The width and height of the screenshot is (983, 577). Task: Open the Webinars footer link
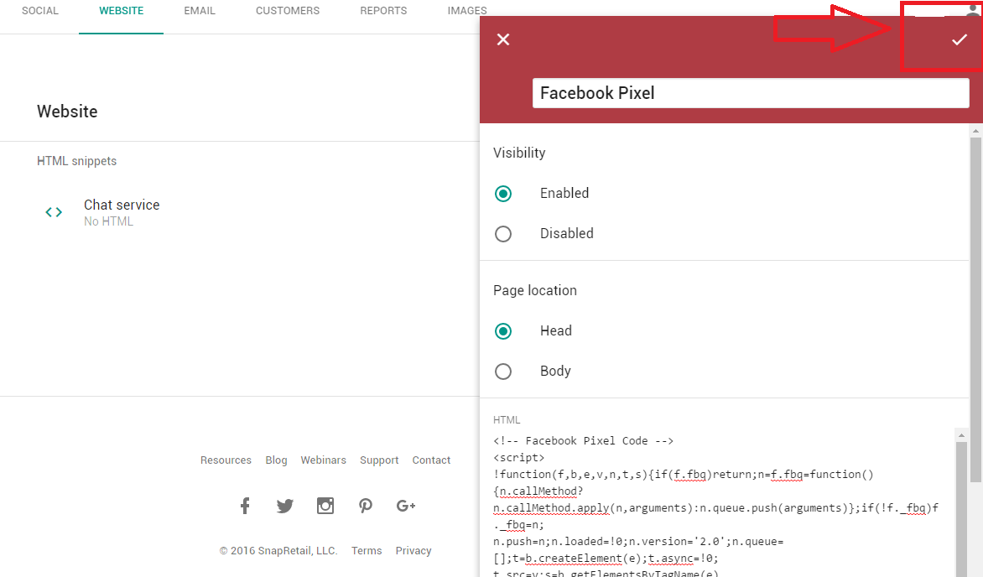[x=323, y=460]
